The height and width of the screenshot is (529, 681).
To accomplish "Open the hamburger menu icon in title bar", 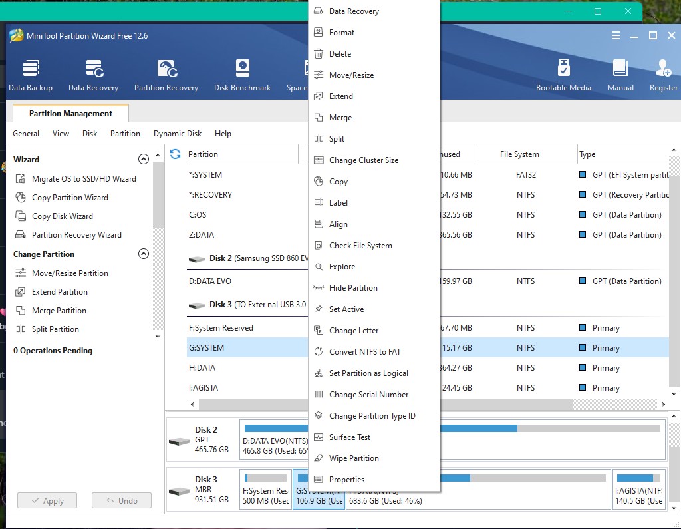I will pyautogui.click(x=615, y=36).
